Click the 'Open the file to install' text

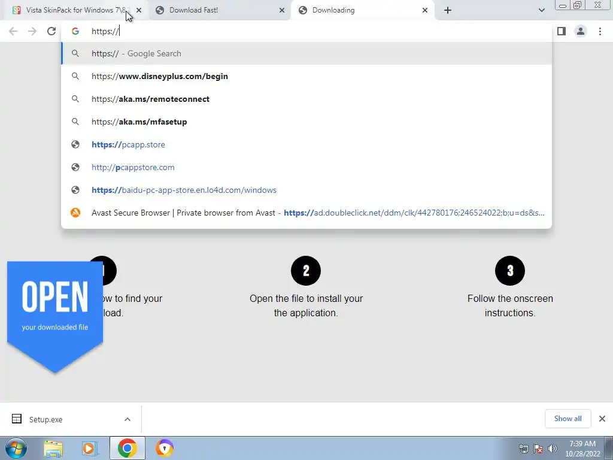306,305
